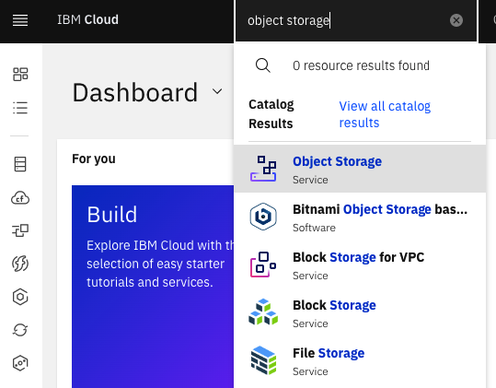Select the Object Storage service result
This screenshot has height=388, width=496.
(360, 169)
